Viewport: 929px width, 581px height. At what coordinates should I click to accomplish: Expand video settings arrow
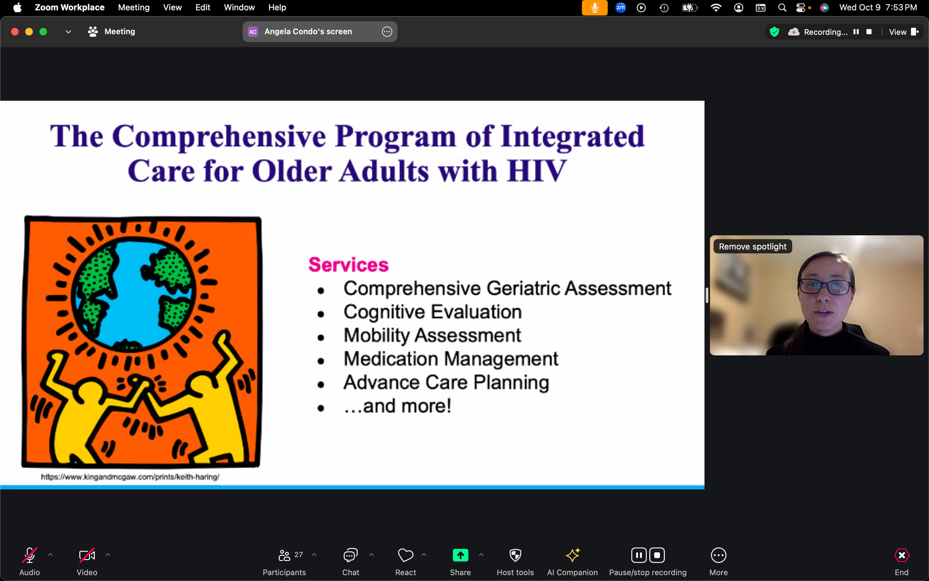[108, 555]
